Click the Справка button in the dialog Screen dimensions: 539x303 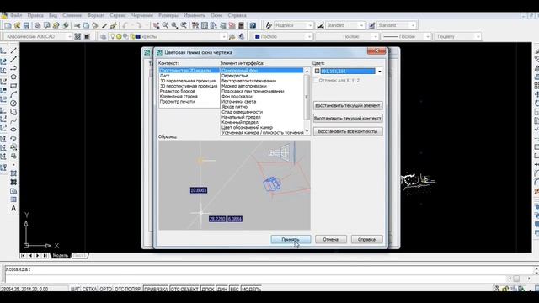tap(367, 239)
